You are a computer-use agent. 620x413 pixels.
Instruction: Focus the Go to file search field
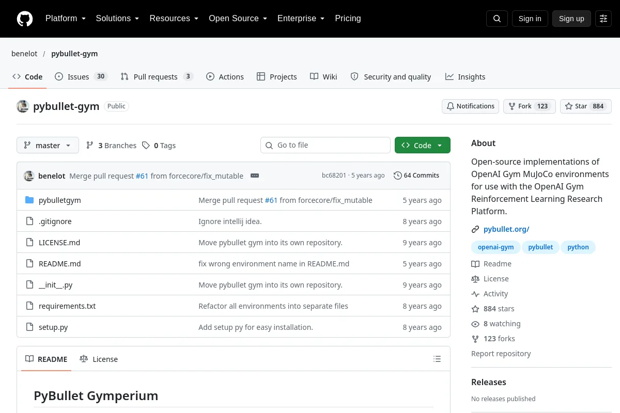point(326,145)
